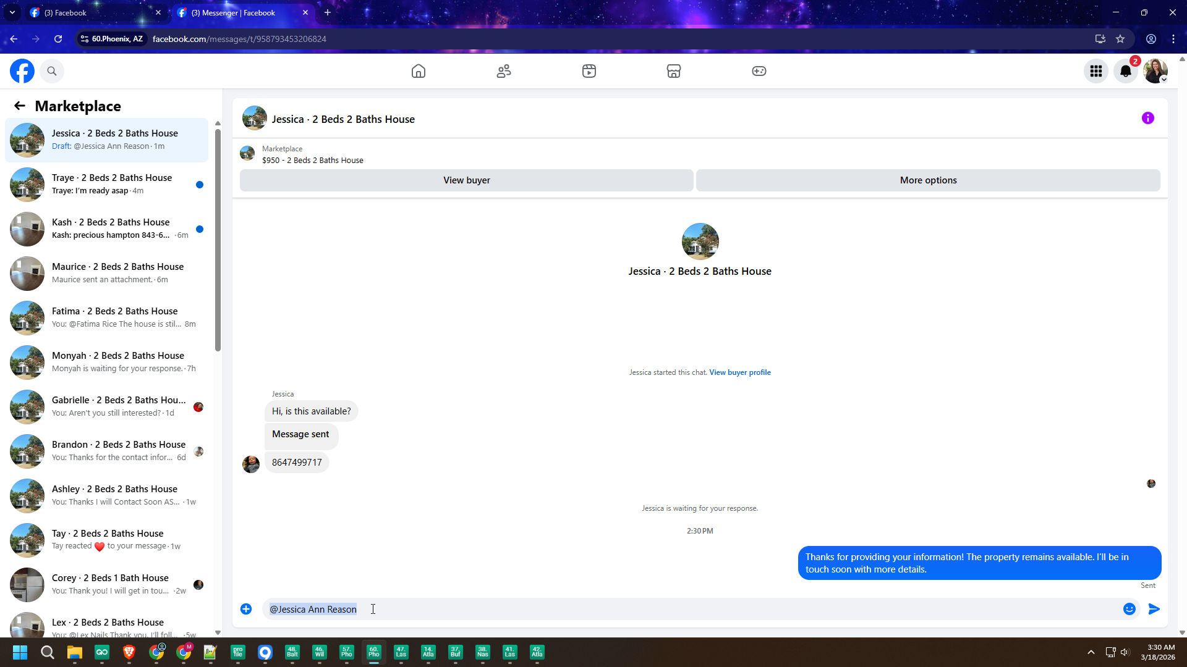Open the Marketplace storefront icon

point(674,71)
